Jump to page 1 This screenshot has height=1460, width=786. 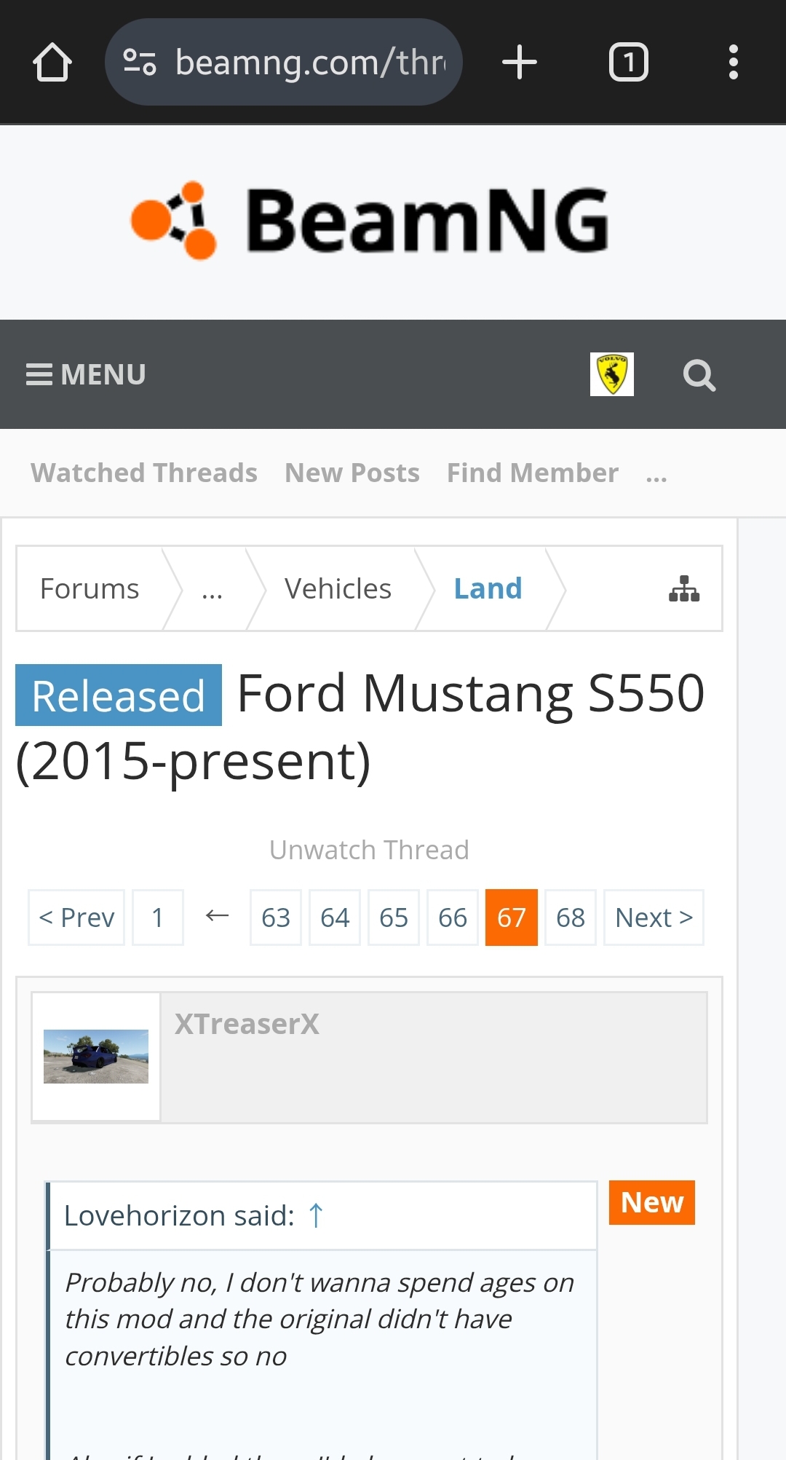pos(157,918)
